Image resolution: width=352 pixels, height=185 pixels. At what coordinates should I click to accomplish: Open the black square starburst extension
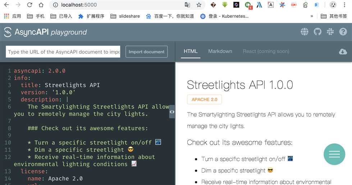(236, 5)
